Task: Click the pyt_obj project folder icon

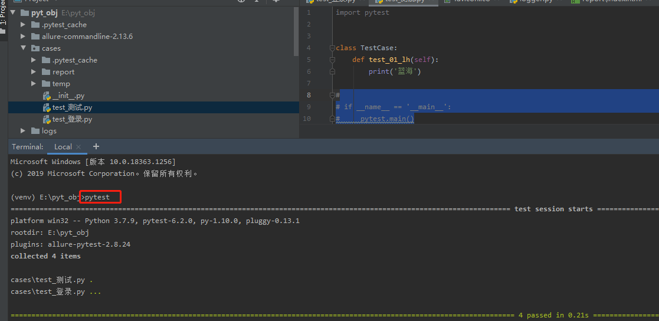Action: (24, 12)
